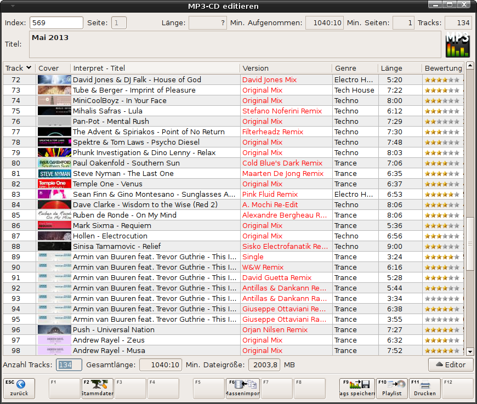
Task: Click the F11 Drucken print button
Action: coord(425,389)
